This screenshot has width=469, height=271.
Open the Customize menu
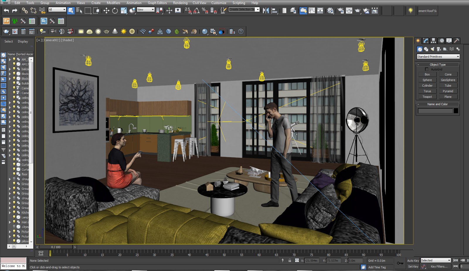[219, 3]
